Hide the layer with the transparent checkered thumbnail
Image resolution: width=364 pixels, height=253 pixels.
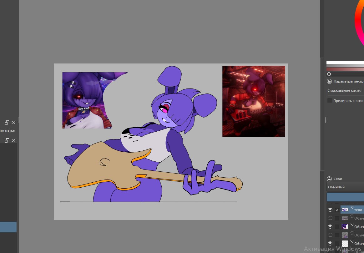tap(330, 244)
